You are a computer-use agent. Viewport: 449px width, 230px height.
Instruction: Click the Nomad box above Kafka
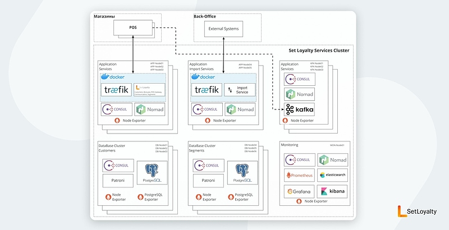click(299, 94)
